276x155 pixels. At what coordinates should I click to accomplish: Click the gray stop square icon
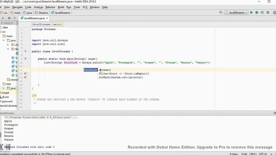pyautogui.click(x=268, y=12)
